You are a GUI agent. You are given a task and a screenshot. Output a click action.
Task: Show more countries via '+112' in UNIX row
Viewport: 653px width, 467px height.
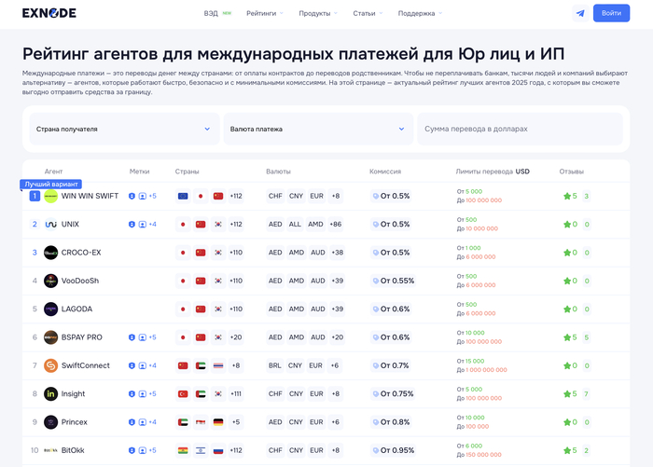(x=236, y=225)
